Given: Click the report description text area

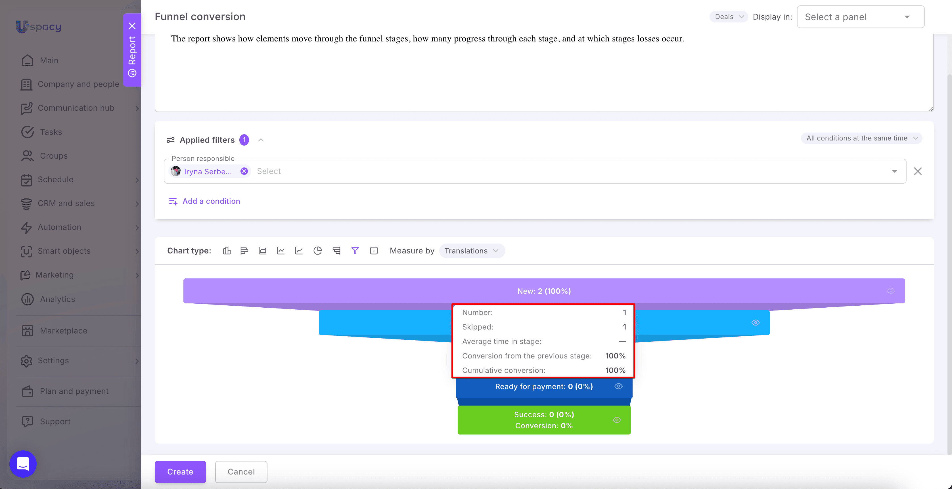Looking at the screenshot, I should 544,72.
